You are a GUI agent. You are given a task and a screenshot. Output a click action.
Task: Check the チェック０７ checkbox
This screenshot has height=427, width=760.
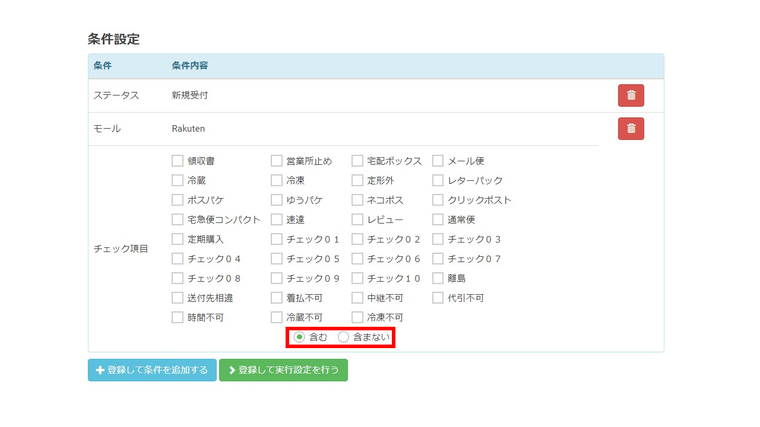click(438, 259)
